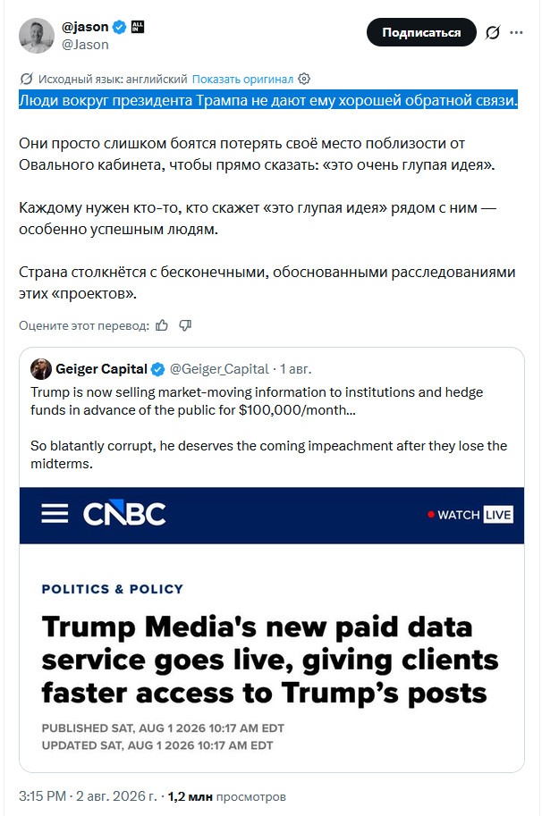Viewport: 542px width, 816px height.
Task: Click the CNBC logo
Action: coord(124,514)
